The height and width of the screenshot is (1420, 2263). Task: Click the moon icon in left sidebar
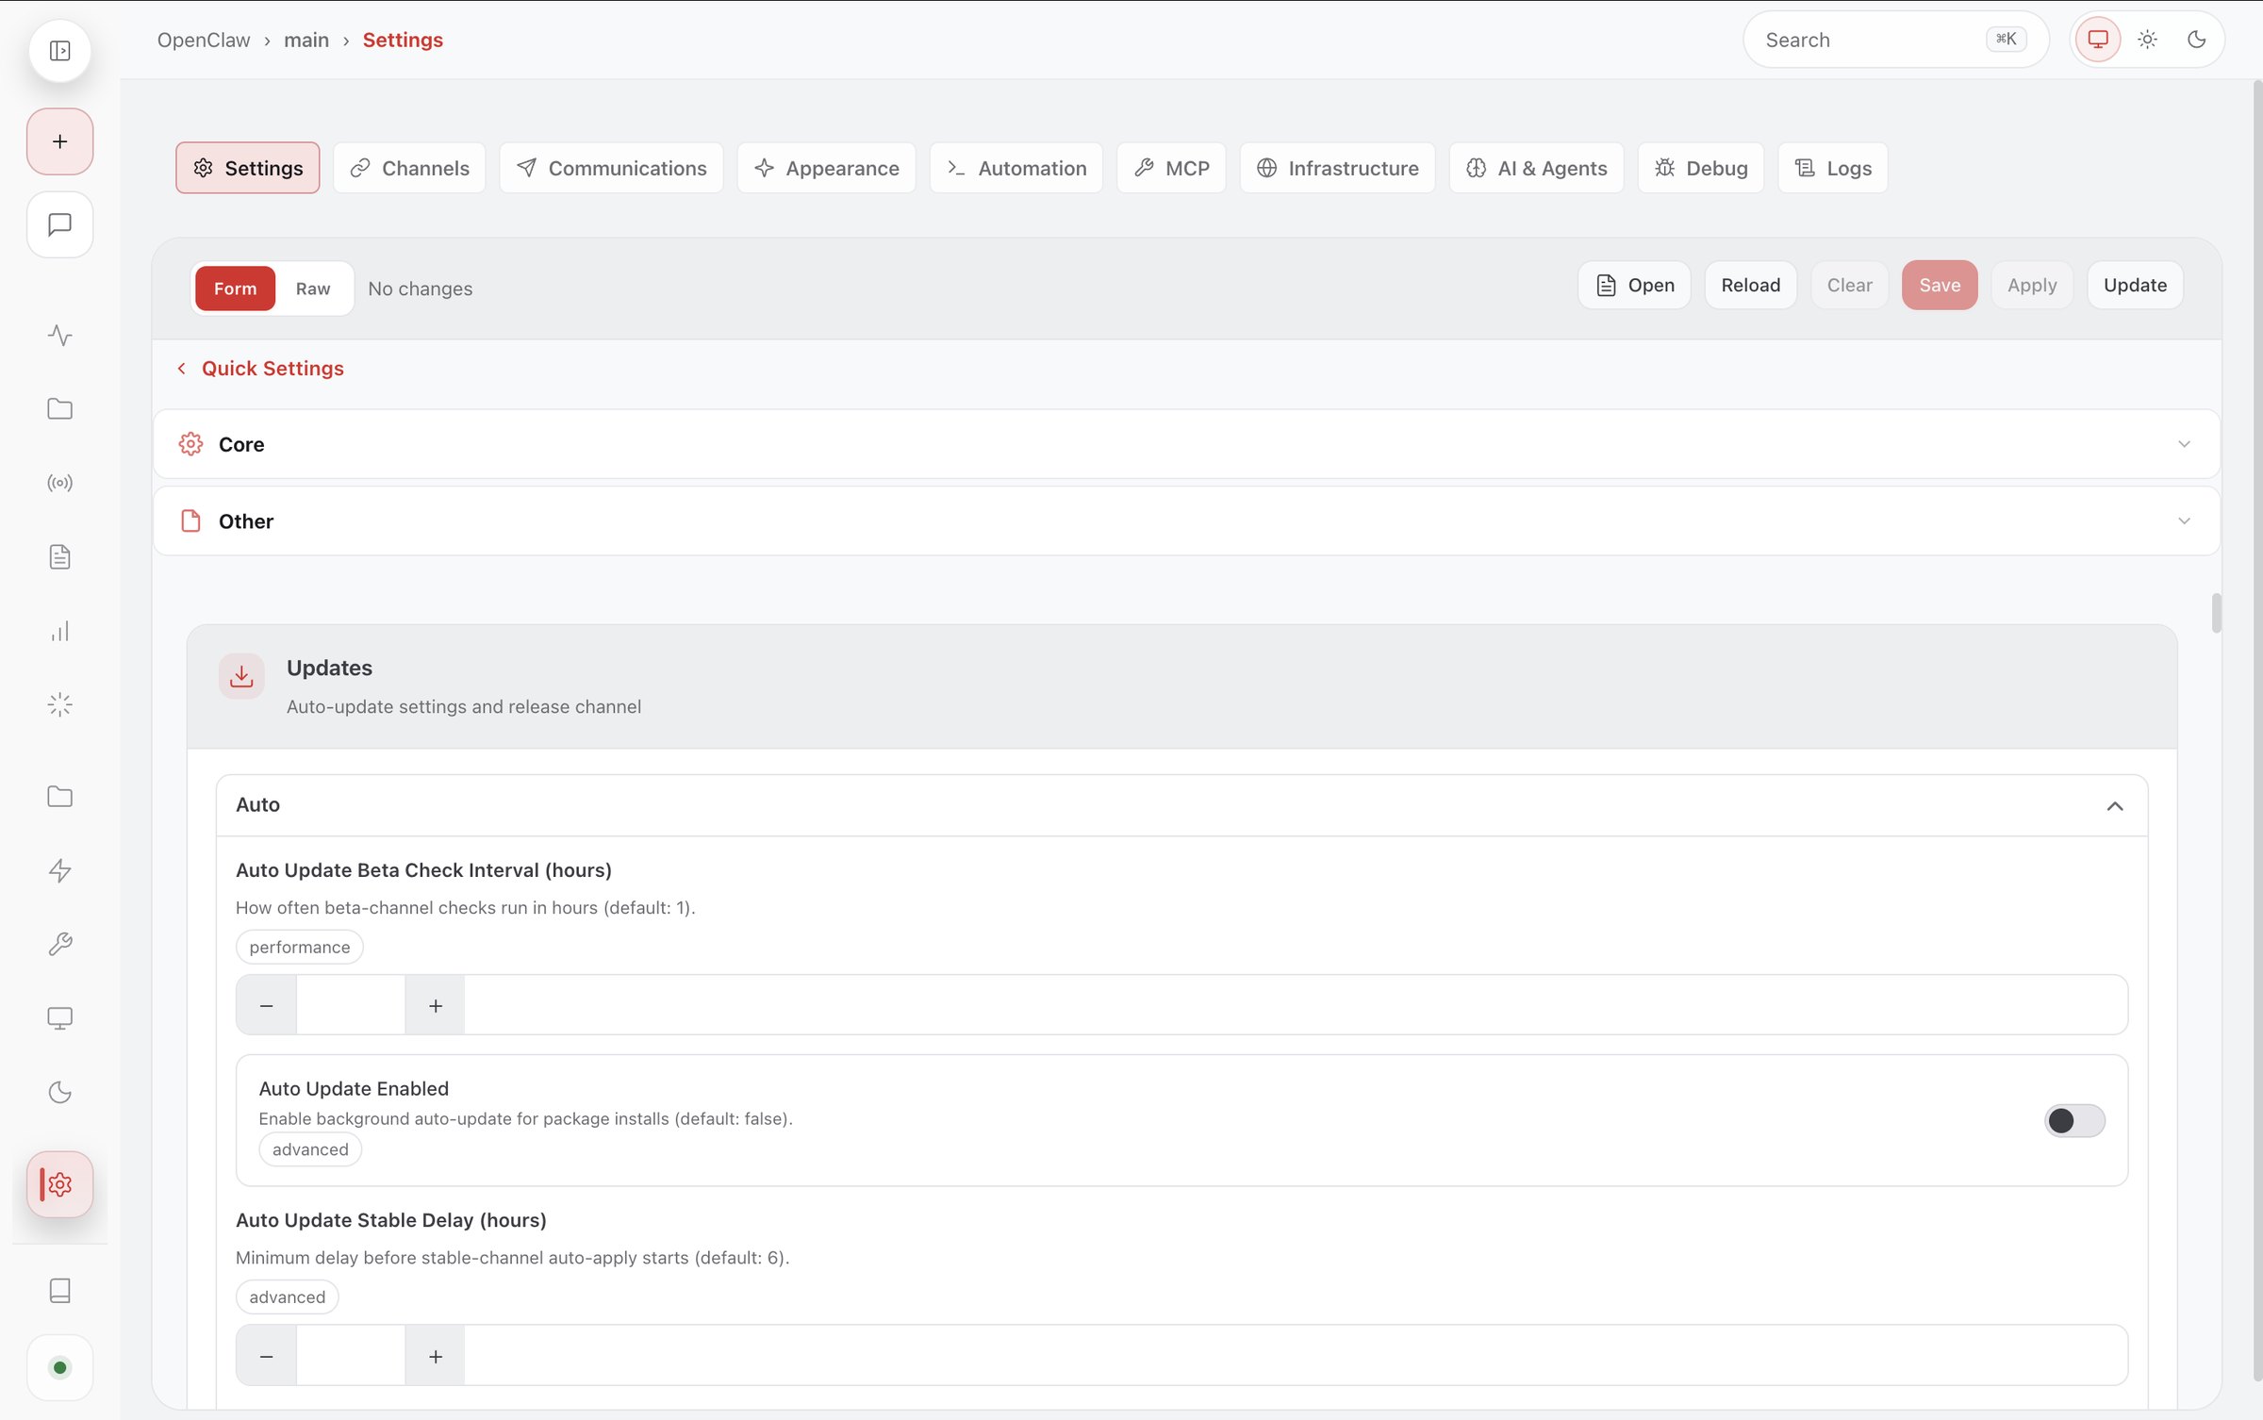(59, 1092)
